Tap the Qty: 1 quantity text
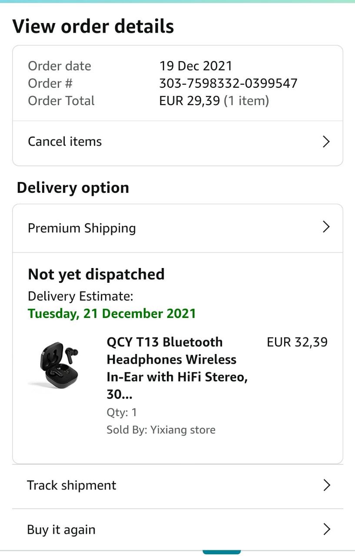The width and height of the screenshot is (355, 556). [x=122, y=412]
